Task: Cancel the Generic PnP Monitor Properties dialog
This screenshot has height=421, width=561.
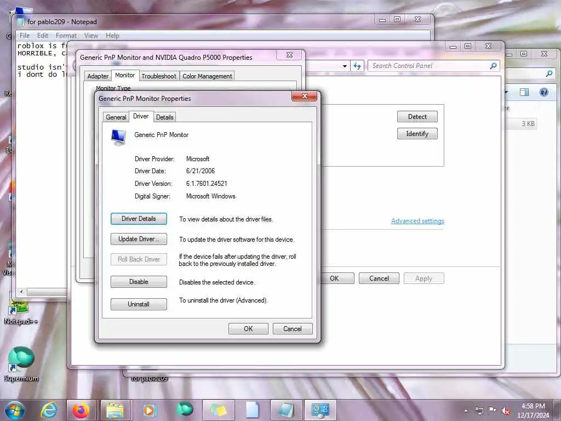Action: click(293, 329)
